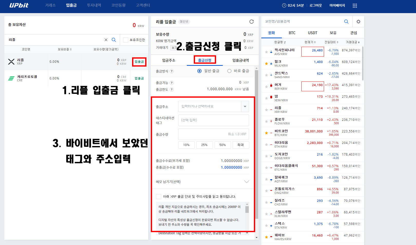416x245 pixels.
Task: Select the 50% withdrawal amount button
Action: [x=223, y=145]
